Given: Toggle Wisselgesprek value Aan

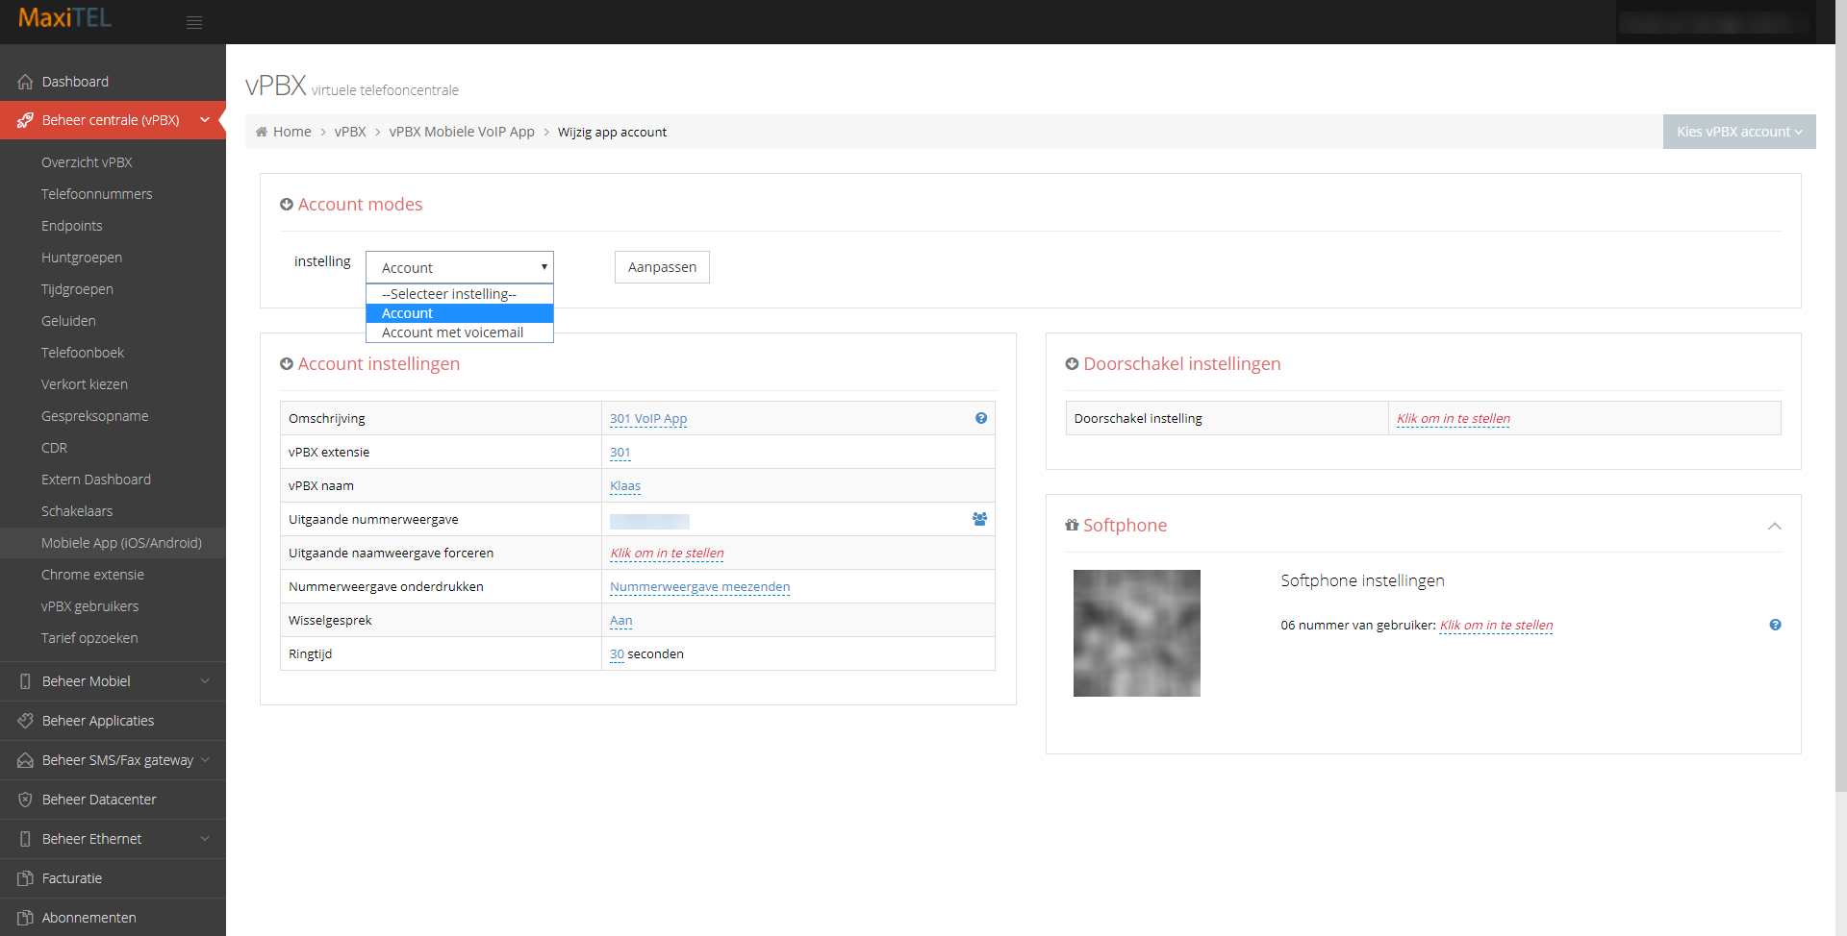Looking at the screenshot, I should 620,621.
